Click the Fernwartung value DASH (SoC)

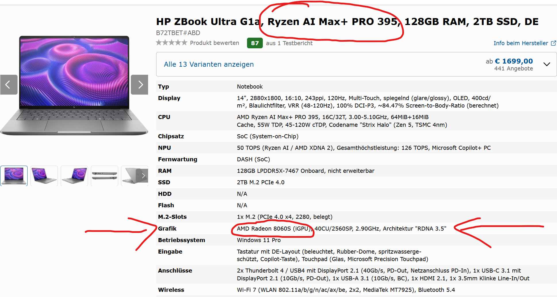[x=253, y=159]
